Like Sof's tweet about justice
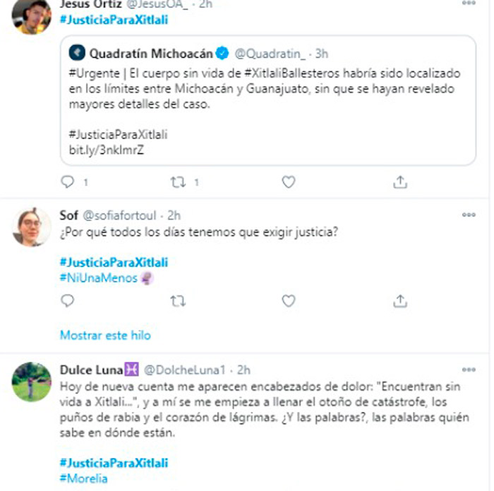 [x=288, y=301]
